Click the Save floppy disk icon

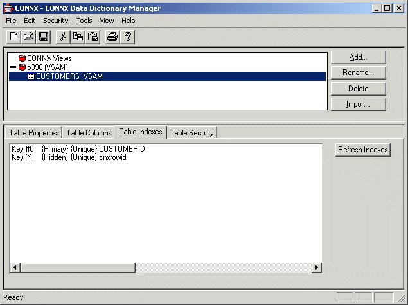click(x=44, y=37)
